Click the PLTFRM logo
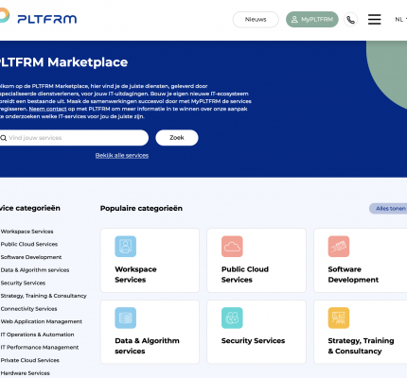This screenshot has height=378, width=407. (x=38, y=18)
